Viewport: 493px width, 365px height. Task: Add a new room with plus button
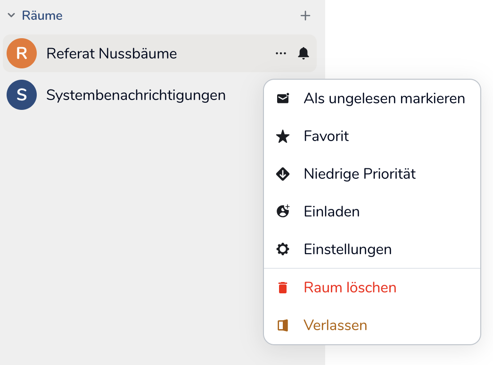pyautogui.click(x=305, y=16)
